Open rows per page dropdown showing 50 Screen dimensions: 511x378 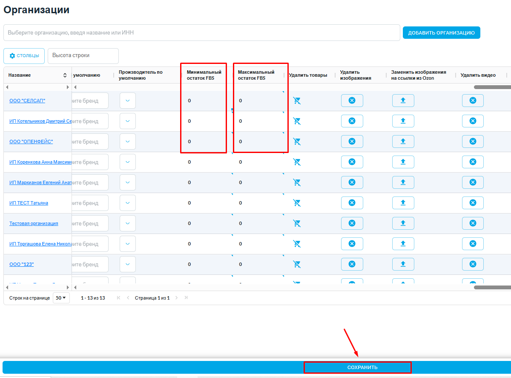[x=61, y=298]
